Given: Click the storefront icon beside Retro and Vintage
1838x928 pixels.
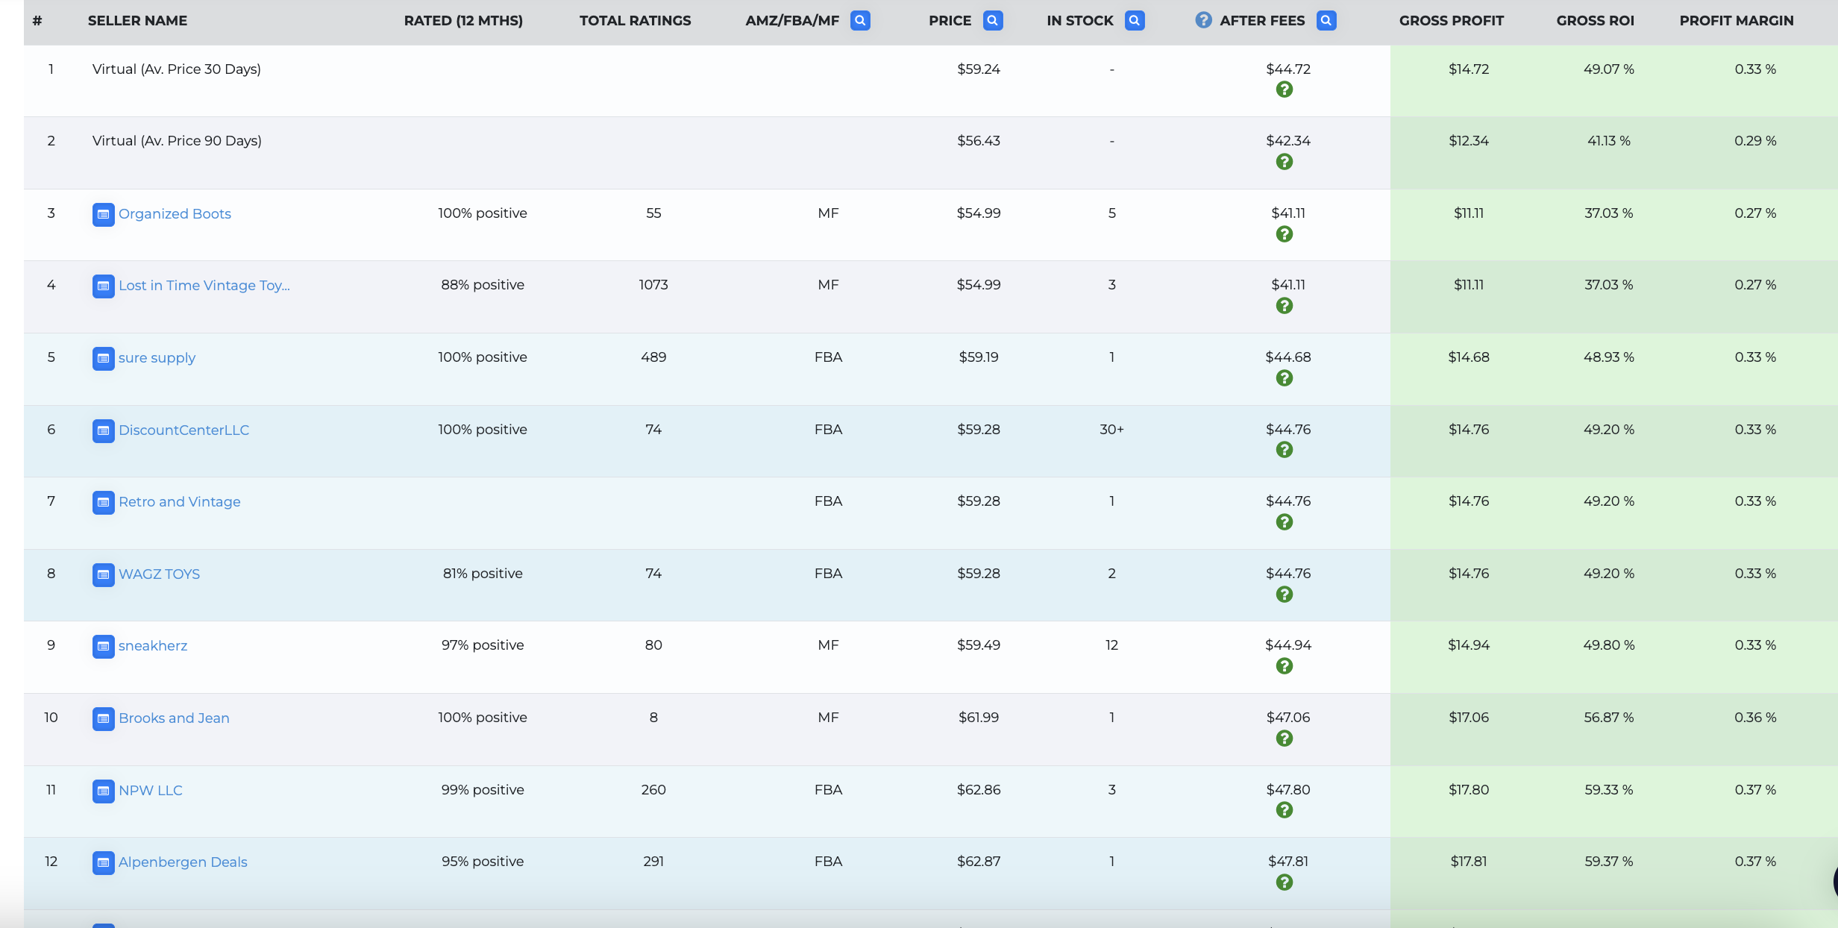Looking at the screenshot, I should click(x=103, y=502).
